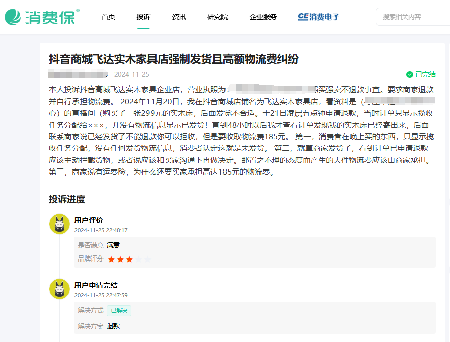Click the 消费保 logo
This screenshot has height=342, width=450.
pyautogui.click(x=42, y=17)
